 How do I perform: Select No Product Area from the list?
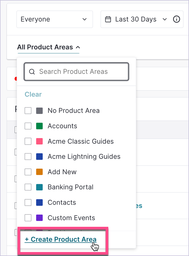(74, 110)
